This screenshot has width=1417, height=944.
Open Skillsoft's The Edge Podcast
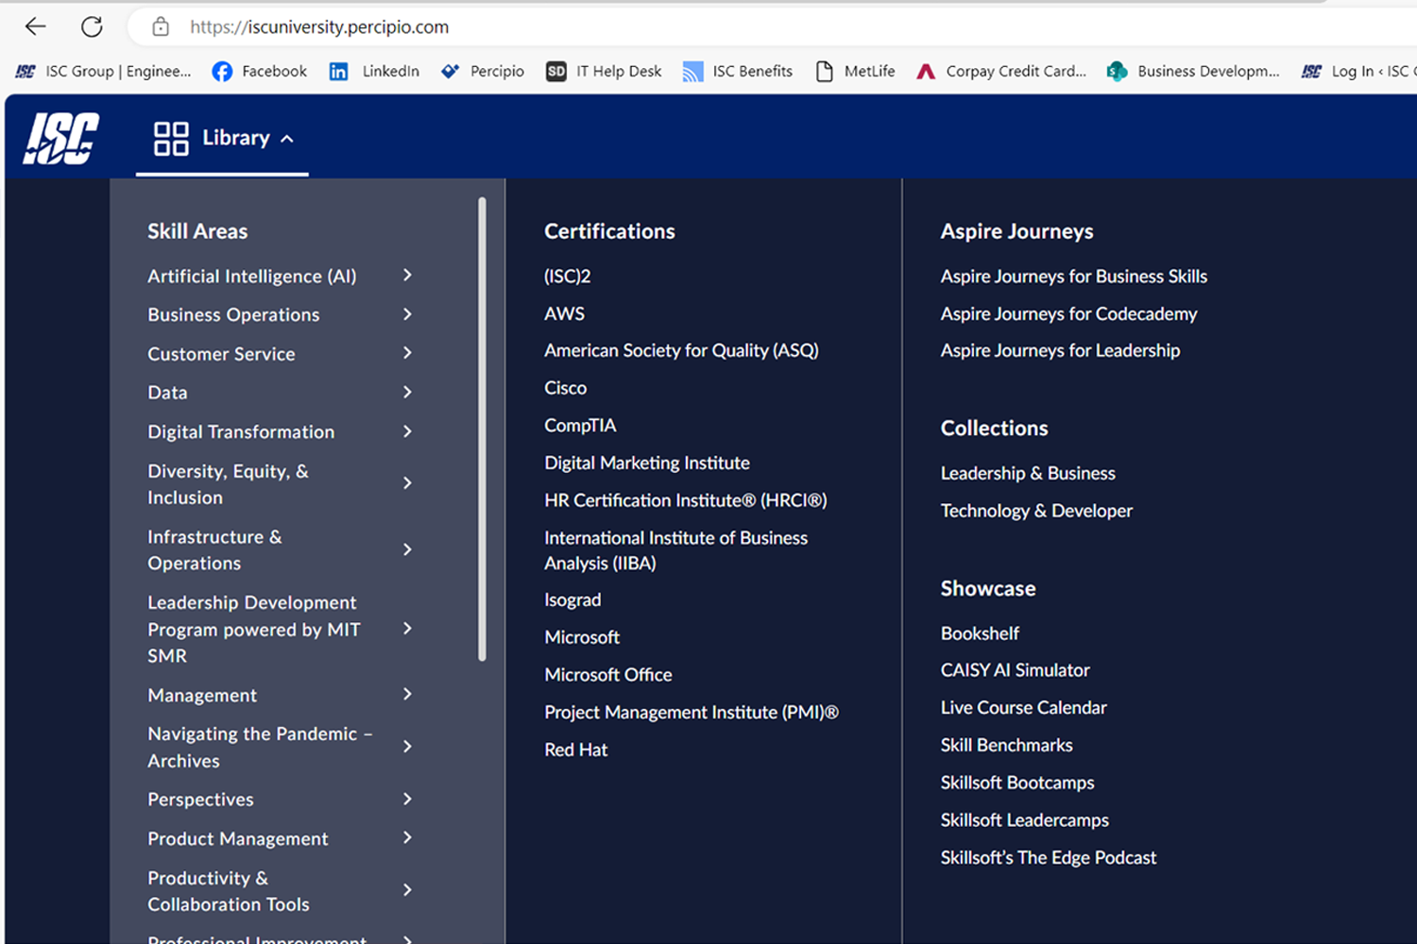pos(1049,858)
